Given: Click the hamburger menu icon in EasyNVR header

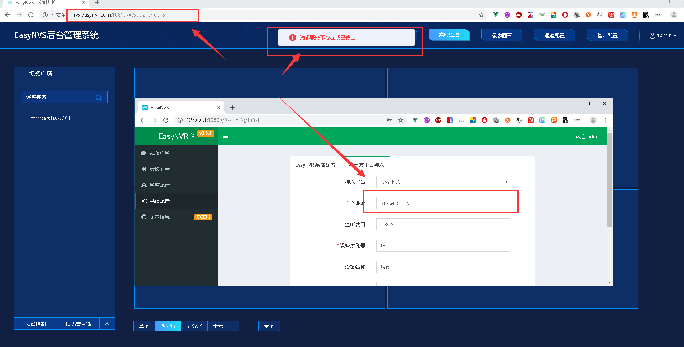Looking at the screenshot, I should coord(225,136).
